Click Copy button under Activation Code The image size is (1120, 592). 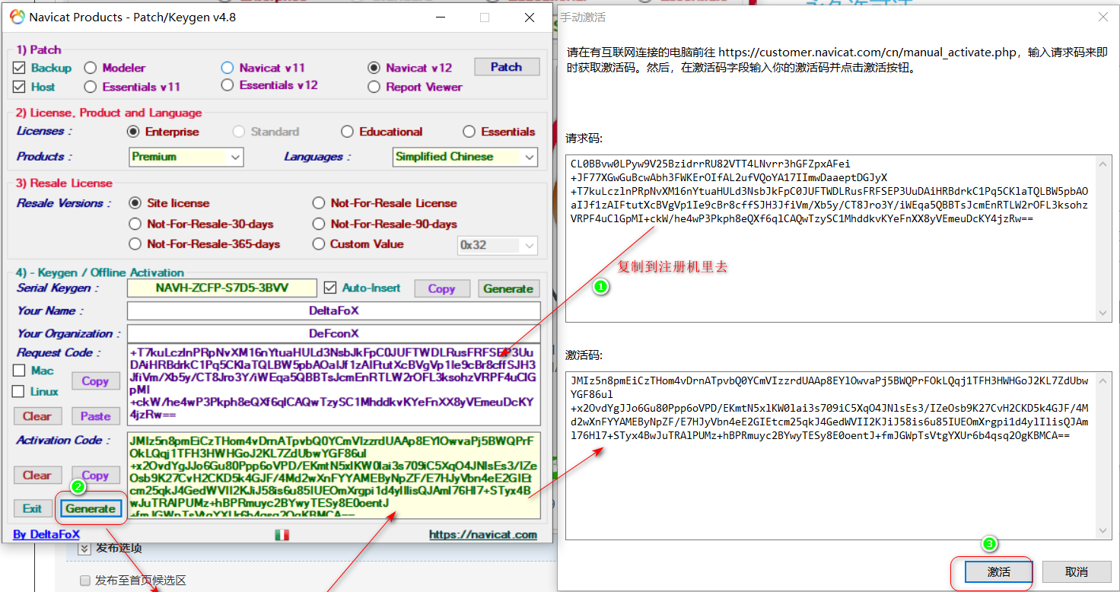(x=95, y=476)
